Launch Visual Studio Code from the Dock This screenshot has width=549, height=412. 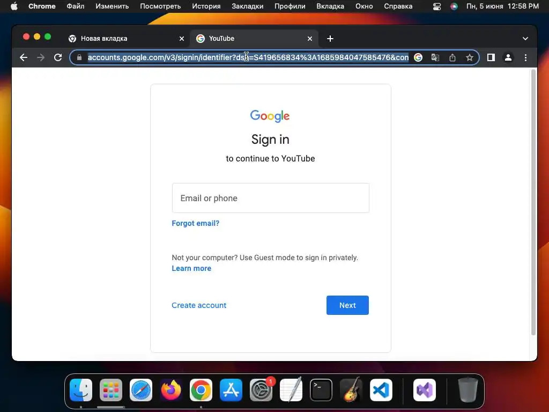[x=381, y=390]
